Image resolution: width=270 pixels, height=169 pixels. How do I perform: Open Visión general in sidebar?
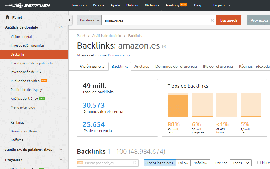click(21, 37)
